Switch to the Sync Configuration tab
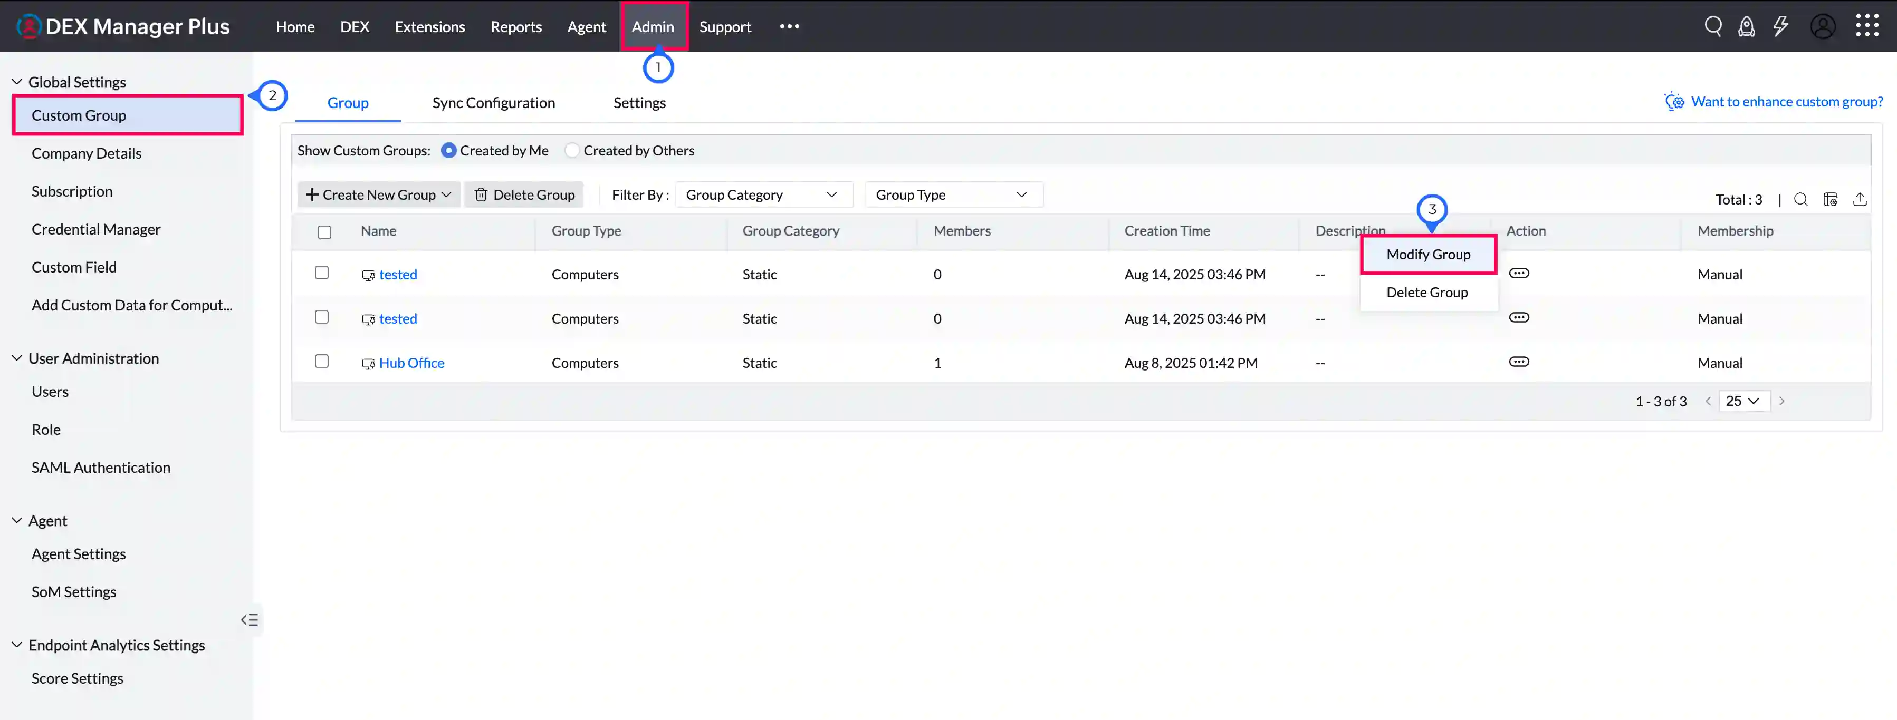Screen dimensions: 1897x720 tap(493, 103)
